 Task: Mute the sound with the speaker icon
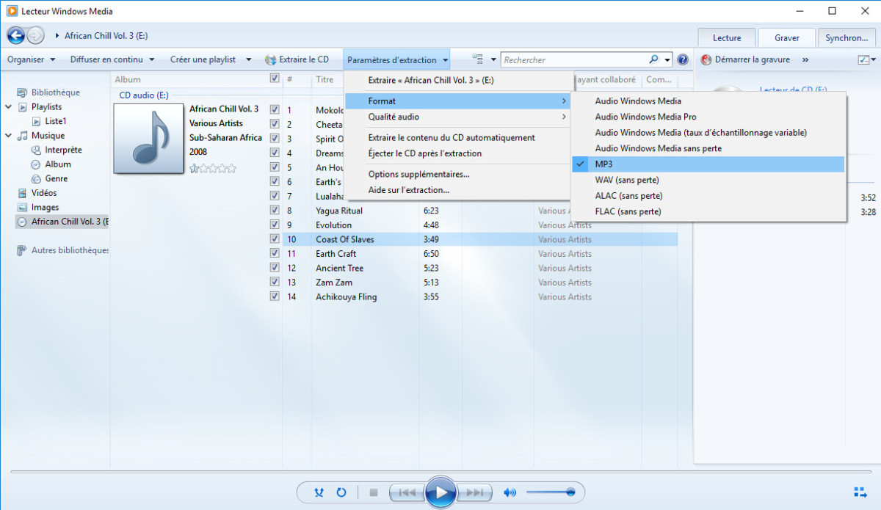510,492
